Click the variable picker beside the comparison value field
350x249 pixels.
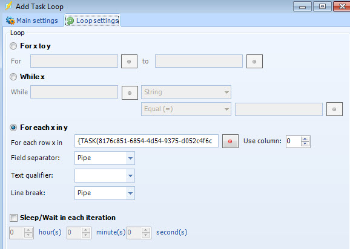click(x=334, y=109)
